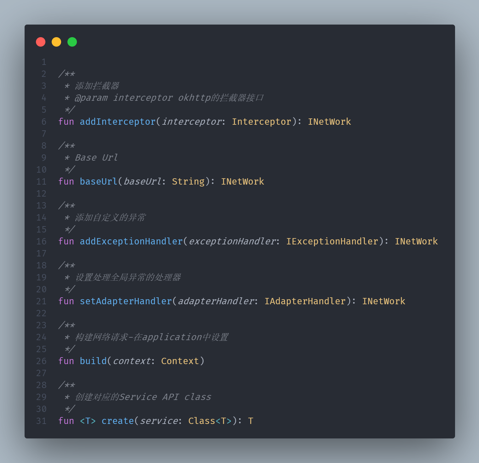Click line number 31 in gutter
The height and width of the screenshot is (463, 479).
[41, 421]
